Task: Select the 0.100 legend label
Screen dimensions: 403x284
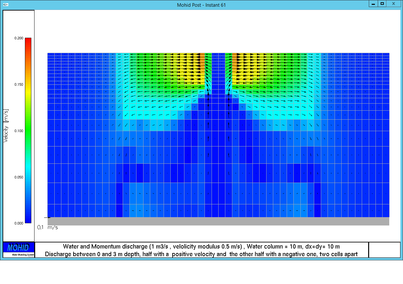Action: click(19, 131)
